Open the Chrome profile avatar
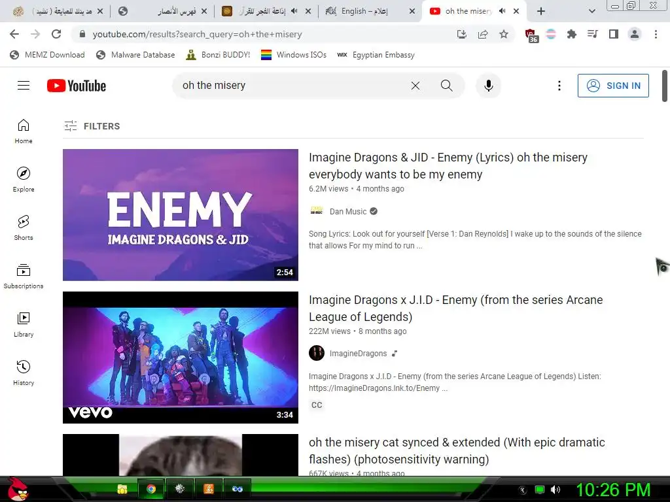Viewport: 670px width, 502px height. click(x=635, y=34)
